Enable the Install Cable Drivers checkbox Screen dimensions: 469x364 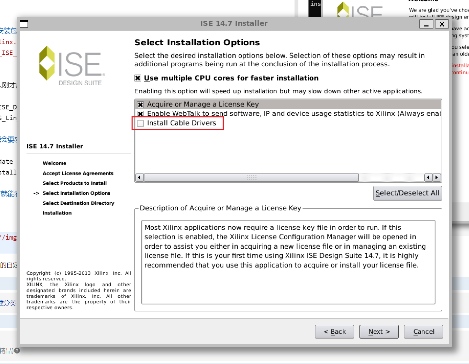141,123
